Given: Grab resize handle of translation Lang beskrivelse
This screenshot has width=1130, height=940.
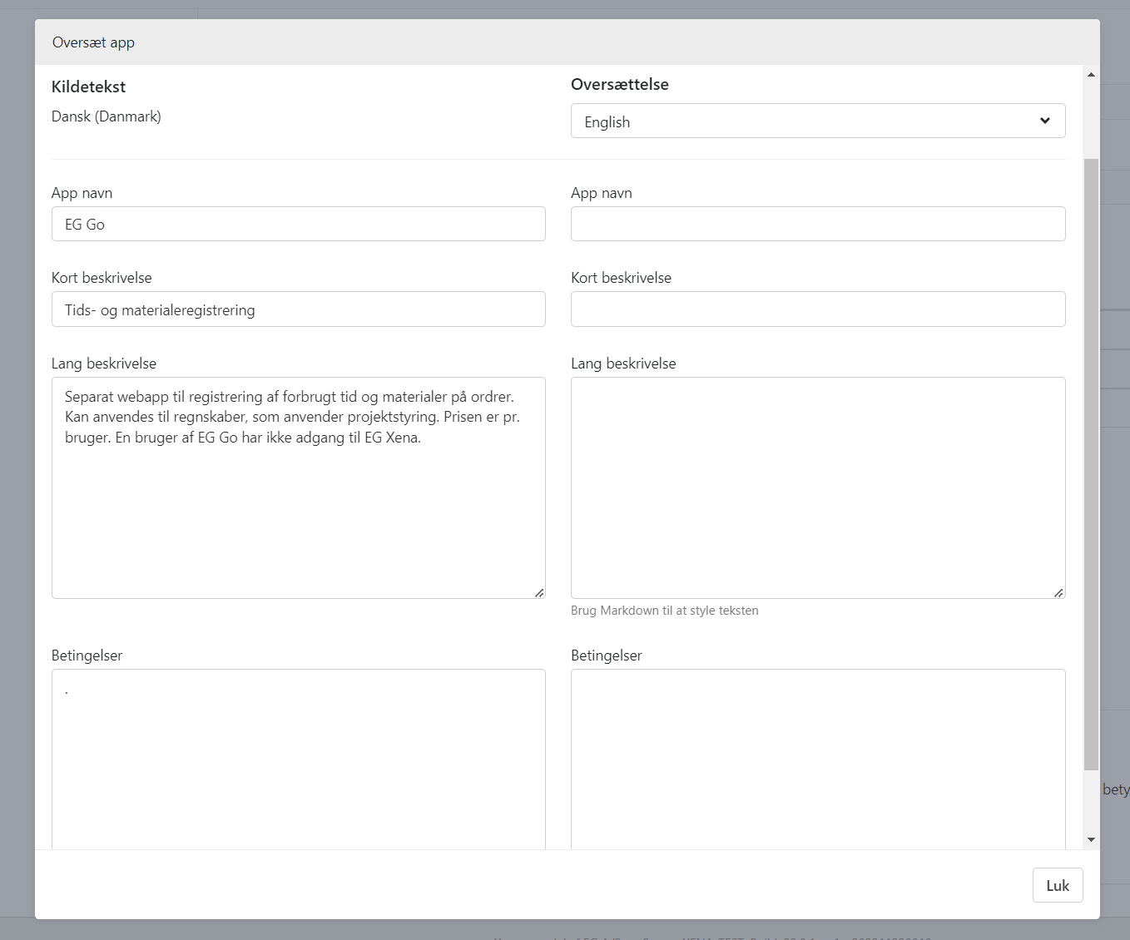Looking at the screenshot, I should pos(1058,592).
